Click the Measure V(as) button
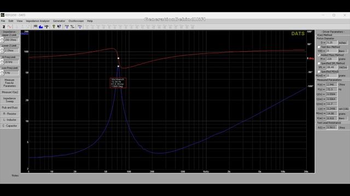 [x=10, y=92]
